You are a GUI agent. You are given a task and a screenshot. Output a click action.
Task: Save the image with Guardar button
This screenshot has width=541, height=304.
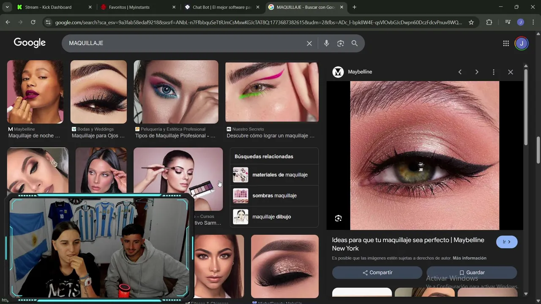[x=472, y=273]
